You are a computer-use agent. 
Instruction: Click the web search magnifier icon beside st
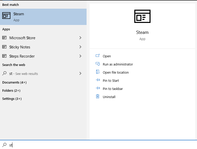4,73
